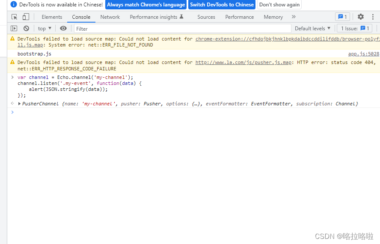380x244 pixels.
Task: Open DevTools settings gear
Action: (x=361, y=17)
